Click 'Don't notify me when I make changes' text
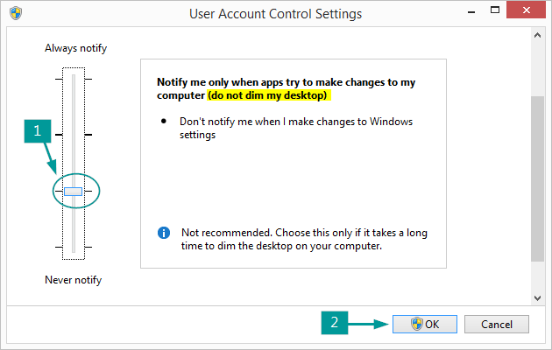552x350 pixels. [x=296, y=129]
